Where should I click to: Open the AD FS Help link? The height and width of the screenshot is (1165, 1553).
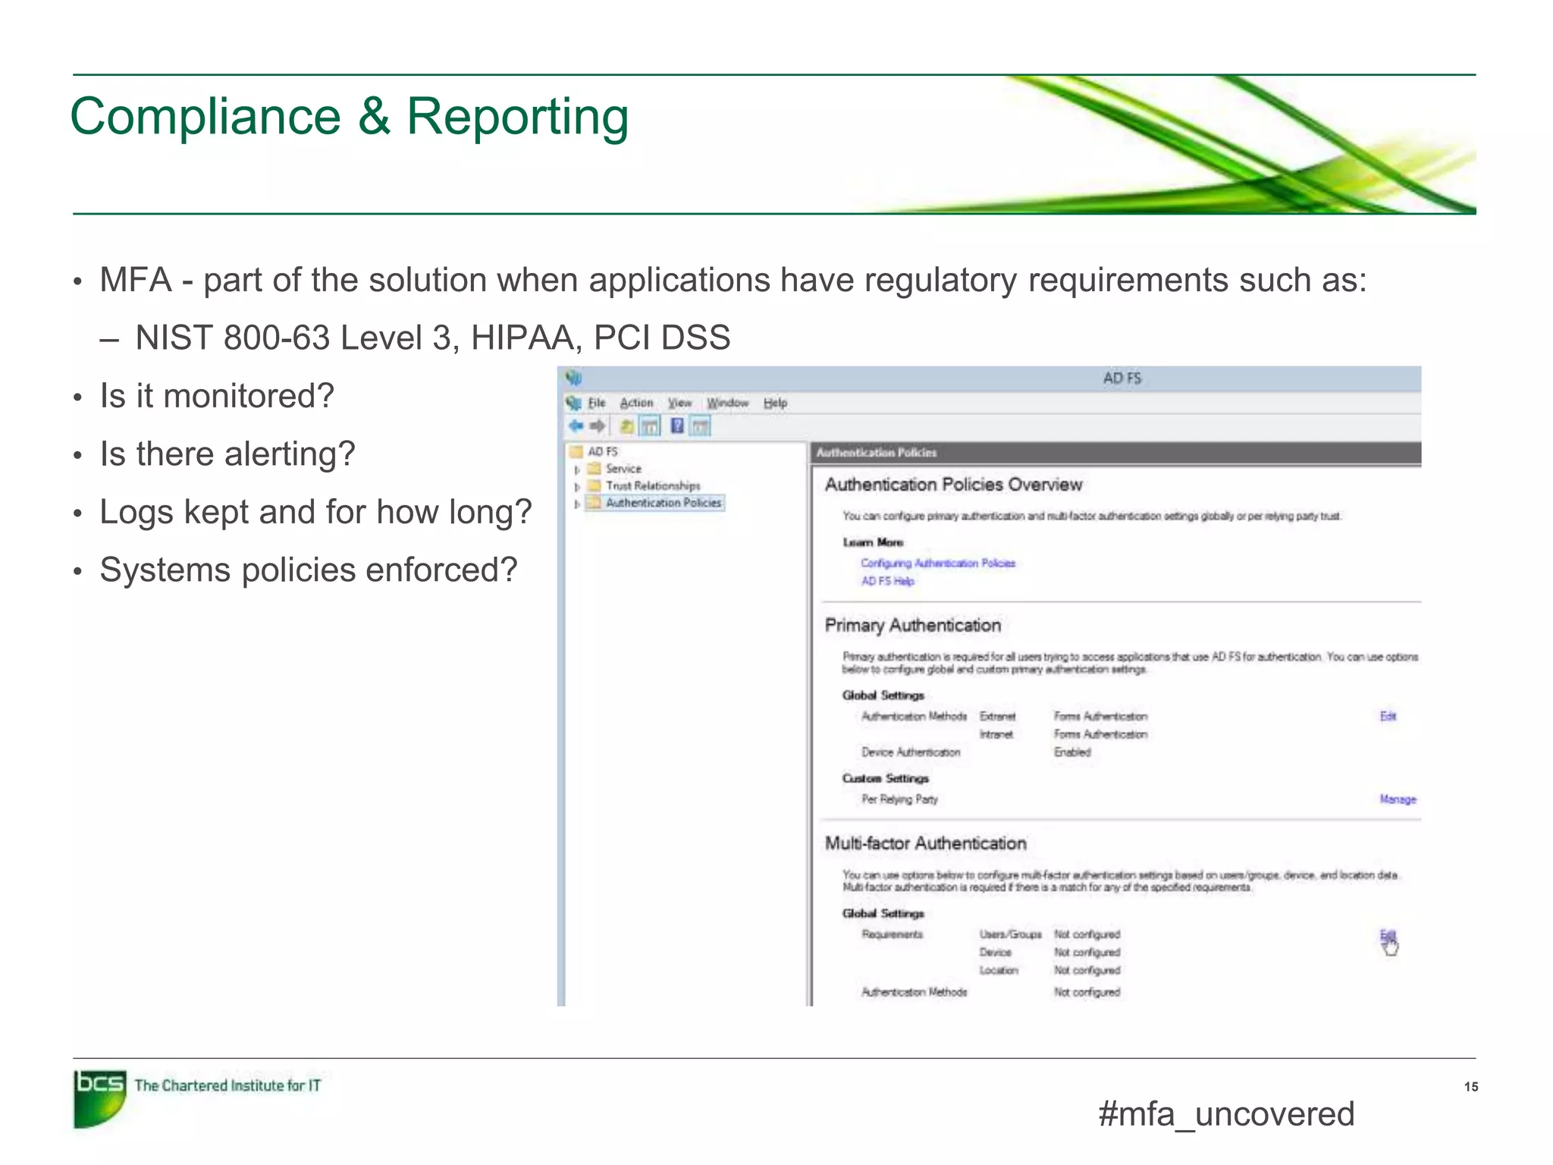tap(887, 581)
